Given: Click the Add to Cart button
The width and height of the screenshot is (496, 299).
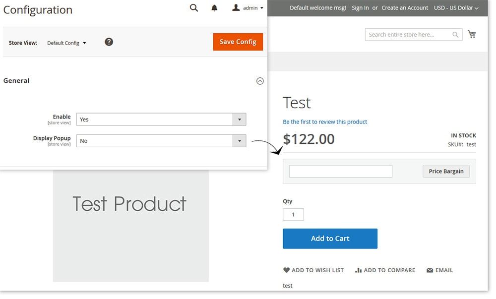Looking at the screenshot, I should pos(330,239).
